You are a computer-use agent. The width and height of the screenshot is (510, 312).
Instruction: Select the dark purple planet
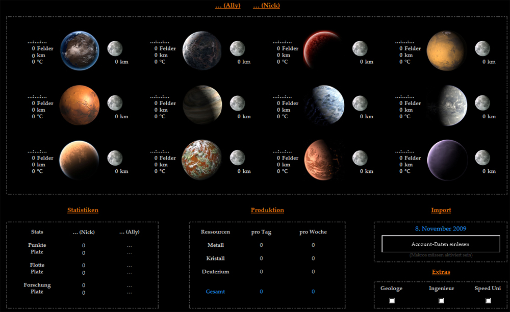[447, 160]
